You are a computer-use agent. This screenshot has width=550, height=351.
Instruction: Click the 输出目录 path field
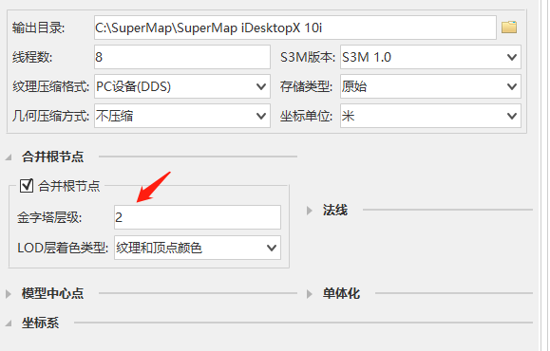point(295,28)
